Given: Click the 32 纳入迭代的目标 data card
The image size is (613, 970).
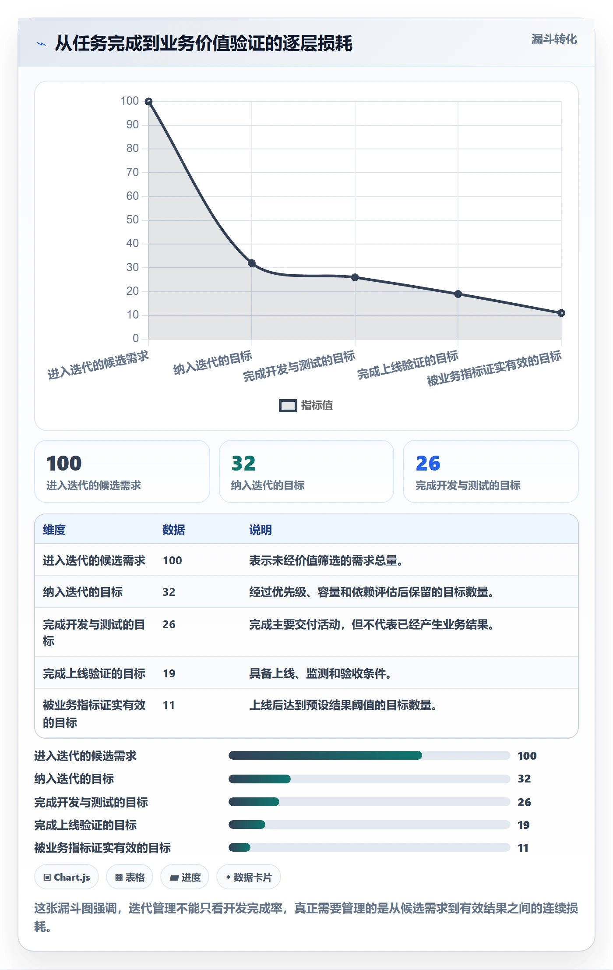Looking at the screenshot, I should tap(306, 471).
